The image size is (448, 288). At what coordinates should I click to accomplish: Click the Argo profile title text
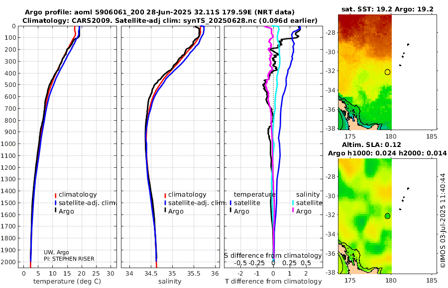click(x=159, y=12)
